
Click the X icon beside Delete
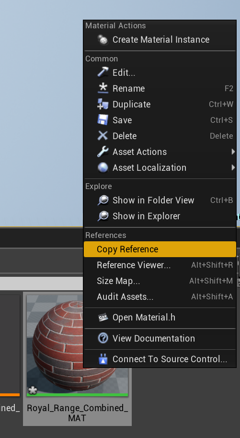tap(103, 136)
